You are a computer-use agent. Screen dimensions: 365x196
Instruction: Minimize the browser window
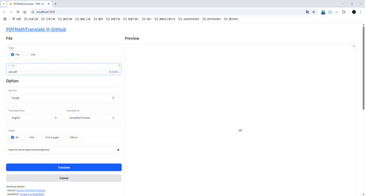(343, 4)
